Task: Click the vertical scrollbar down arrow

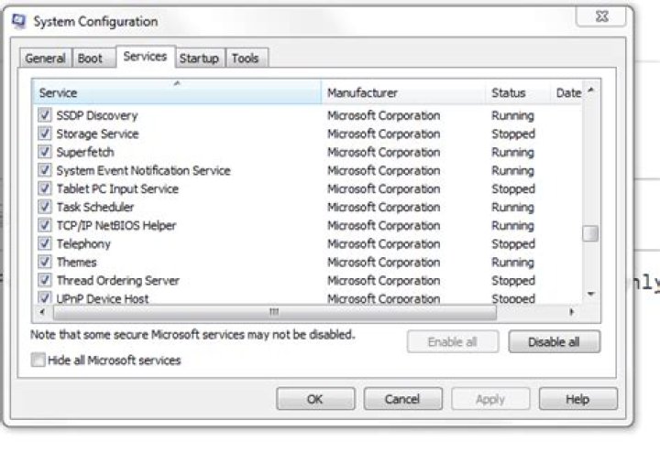Action: click(x=591, y=294)
